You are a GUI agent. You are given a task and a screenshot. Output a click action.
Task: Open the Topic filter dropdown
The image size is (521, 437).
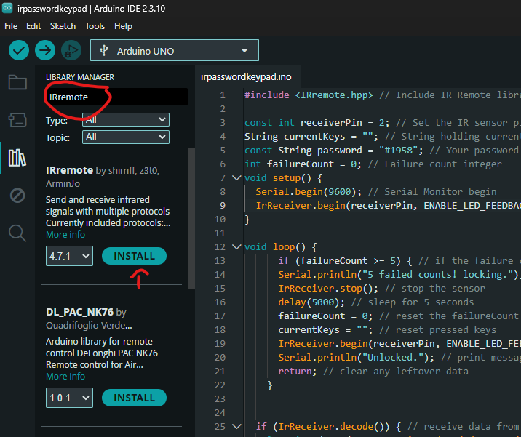(126, 137)
